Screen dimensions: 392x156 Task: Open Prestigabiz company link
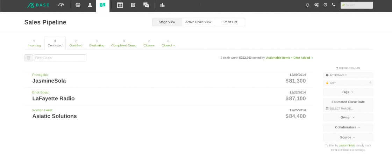40,75
